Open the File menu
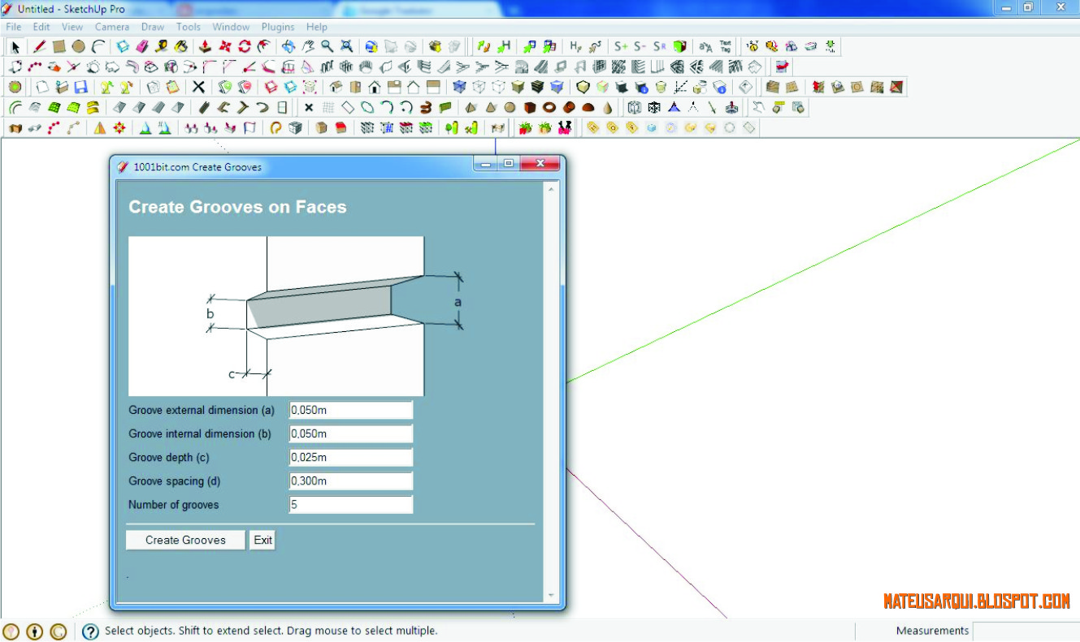This screenshot has width=1080, height=642. tap(13, 27)
